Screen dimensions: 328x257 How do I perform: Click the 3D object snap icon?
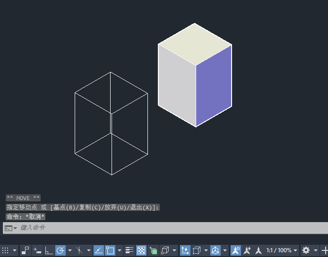pos(165,250)
